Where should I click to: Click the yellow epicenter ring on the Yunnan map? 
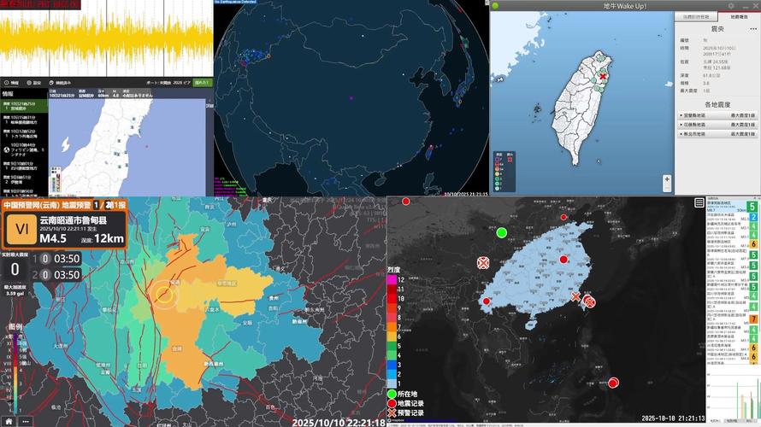click(x=165, y=296)
